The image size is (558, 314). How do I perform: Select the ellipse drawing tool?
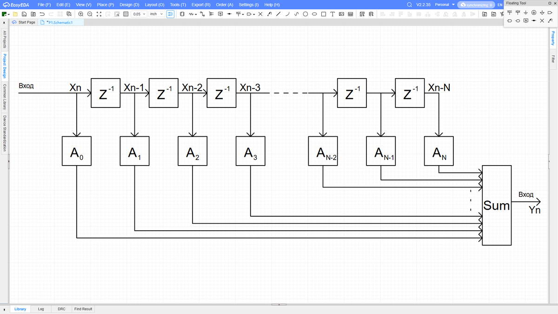[x=314, y=14]
